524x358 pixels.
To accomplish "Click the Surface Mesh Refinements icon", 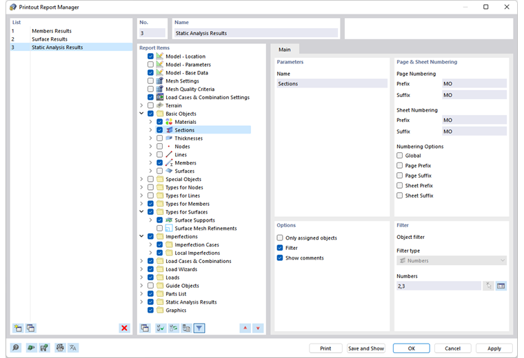I will tap(169, 228).
